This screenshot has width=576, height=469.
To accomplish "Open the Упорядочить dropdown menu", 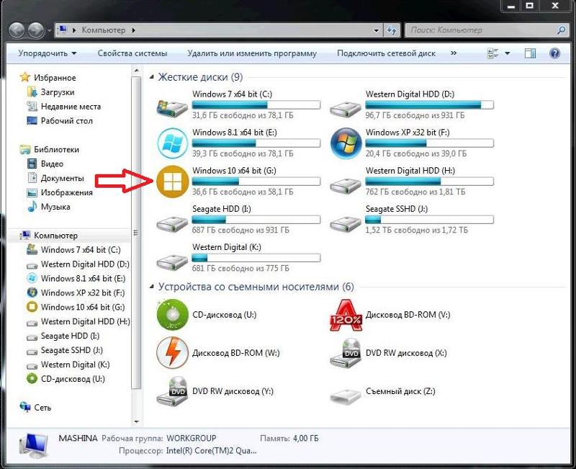I will point(48,53).
